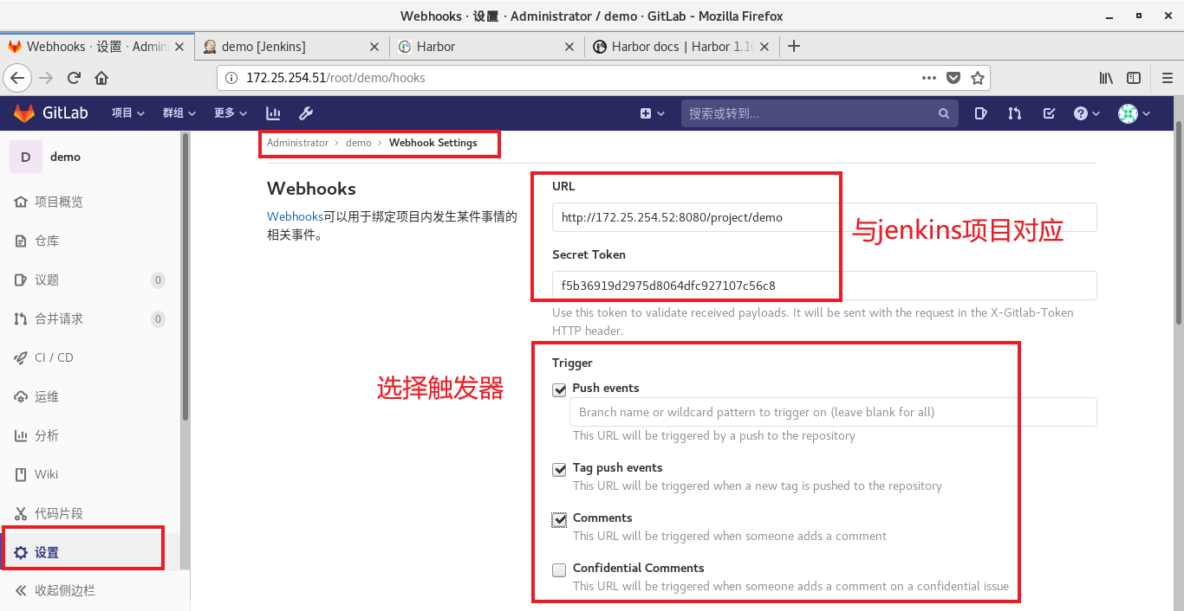
Task: Open page actions three-dot menu
Action: point(929,78)
